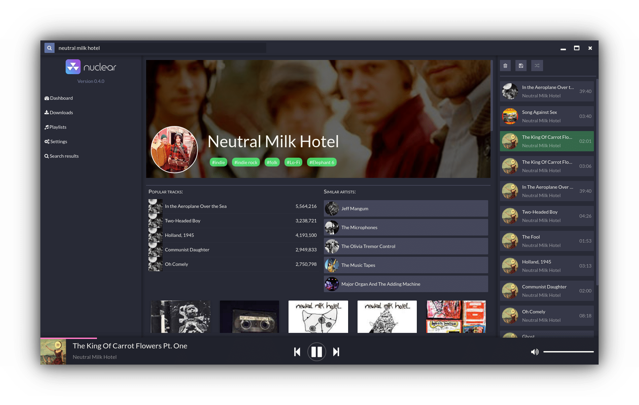Click the circular Neutral Milk Hotel artist avatar

(174, 149)
